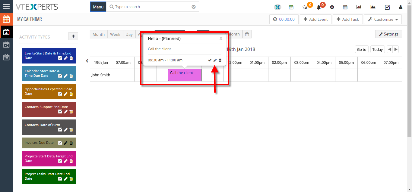
Task: Switch to the Day view tab
Action: tap(129, 34)
